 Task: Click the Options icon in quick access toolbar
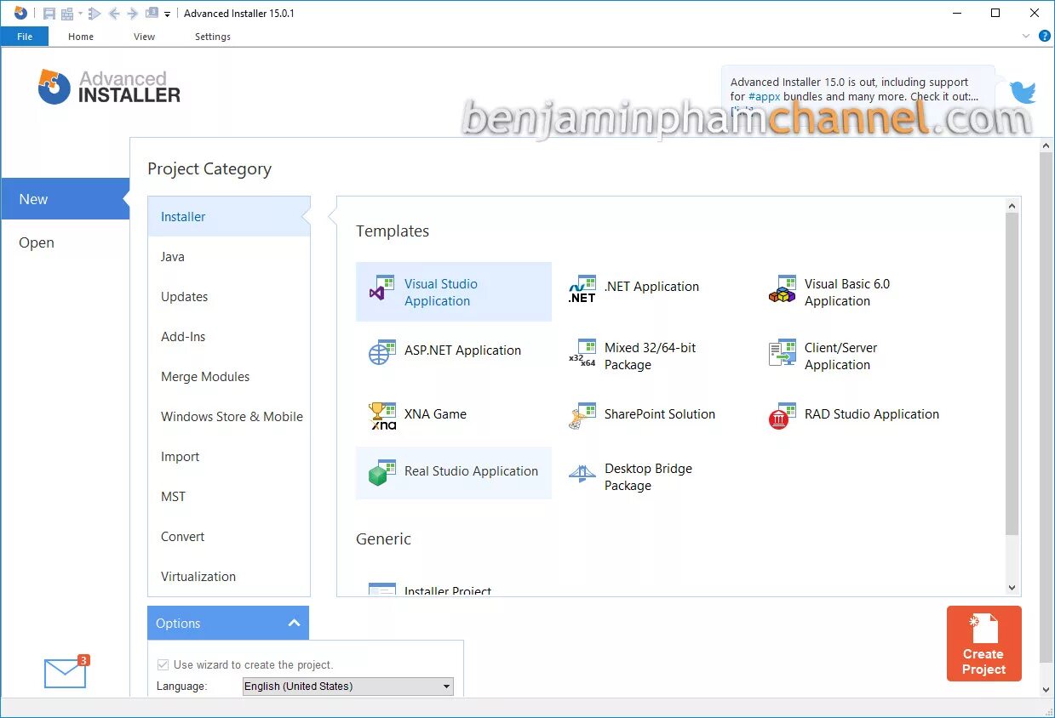pyautogui.click(x=152, y=14)
